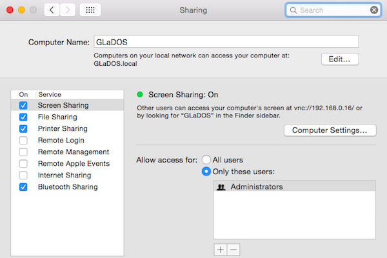Image resolution: width=387 pixels, height=258 pixels.
Task: Enable the Remote Management checkbox
Action: (23, 152)
